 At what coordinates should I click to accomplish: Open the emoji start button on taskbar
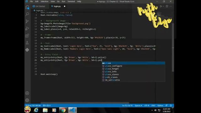point(27,110)
